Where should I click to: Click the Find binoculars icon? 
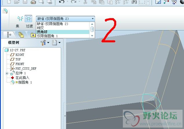point(134,2)
